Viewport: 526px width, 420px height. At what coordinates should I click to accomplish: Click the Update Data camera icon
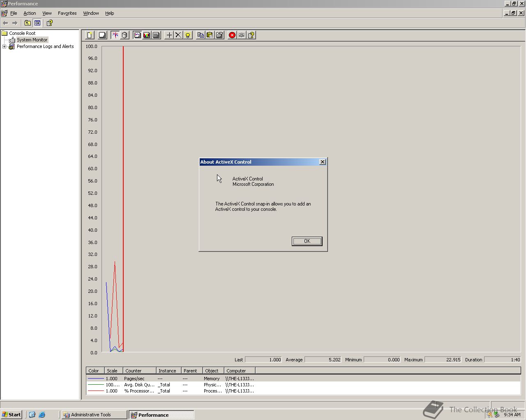coord(242,35)
